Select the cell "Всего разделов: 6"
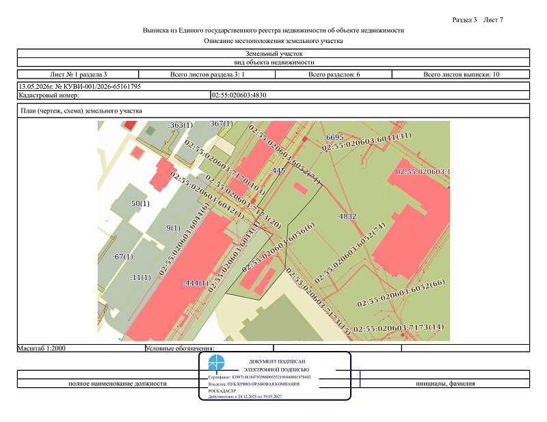 tap(334, 74)
